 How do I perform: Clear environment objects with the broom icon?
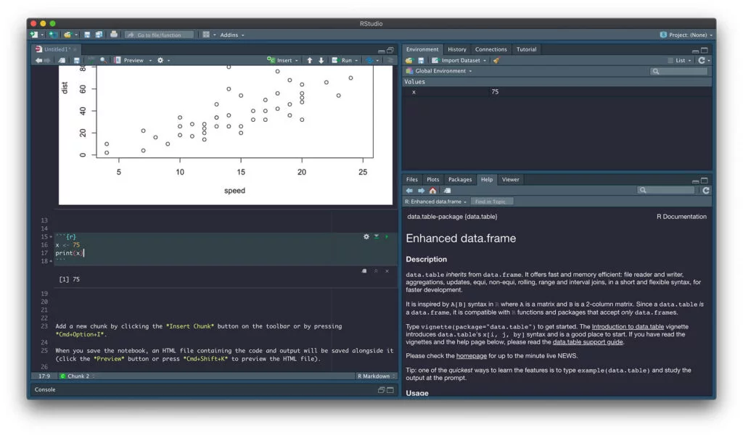(496, 60)
